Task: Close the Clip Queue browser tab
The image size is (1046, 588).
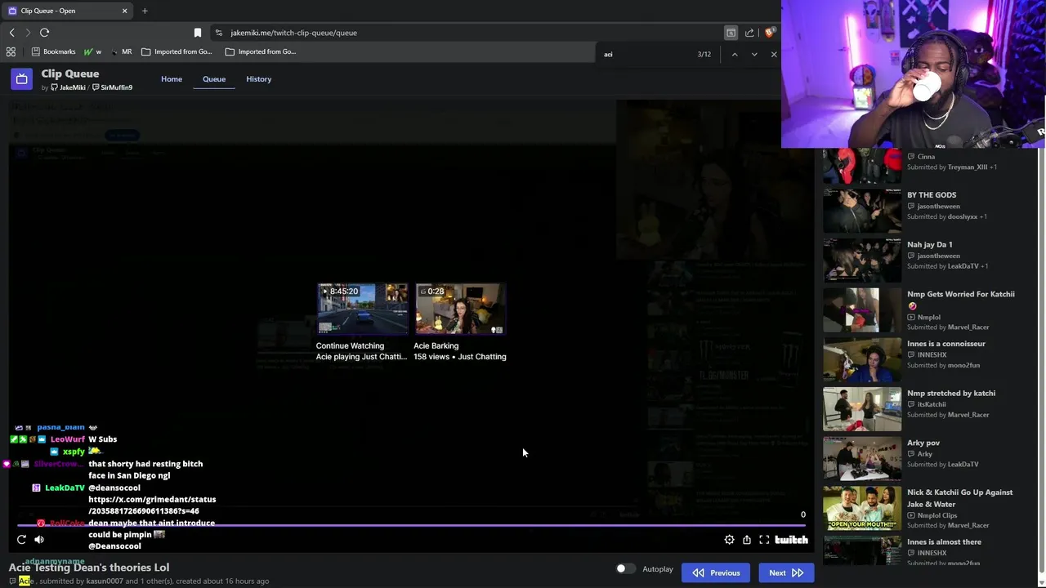Action: 124,11
